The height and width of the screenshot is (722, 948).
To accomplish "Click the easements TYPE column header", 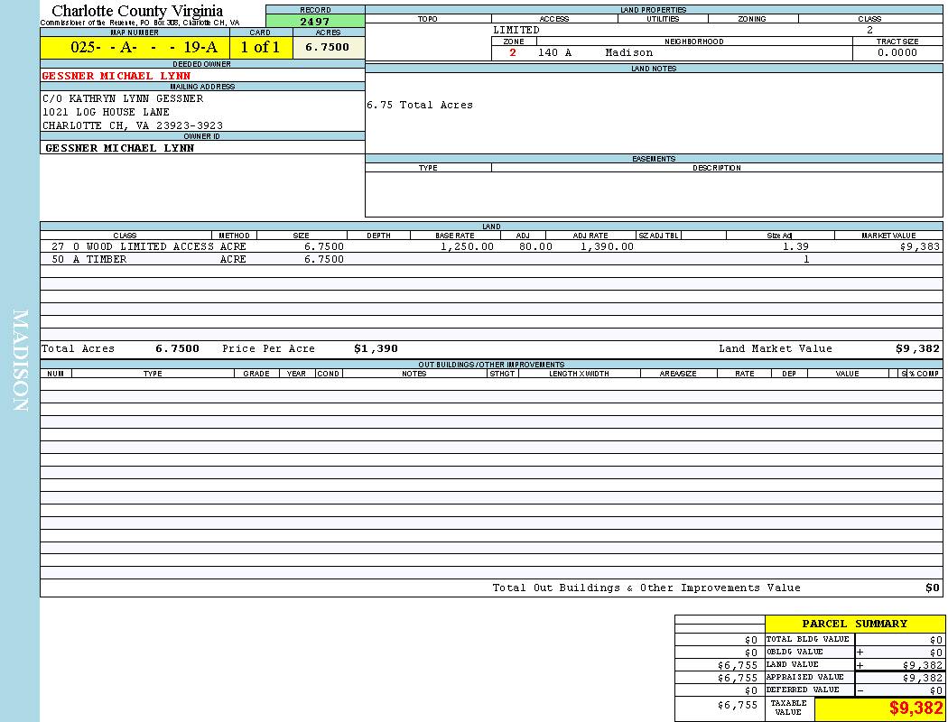I will click(x=428, y=168).
